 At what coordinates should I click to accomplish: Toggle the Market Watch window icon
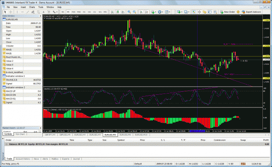194,12
